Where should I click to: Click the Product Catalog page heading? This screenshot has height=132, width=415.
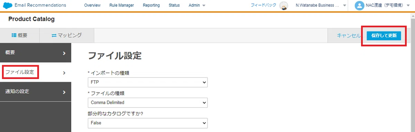tap(31, 19)
